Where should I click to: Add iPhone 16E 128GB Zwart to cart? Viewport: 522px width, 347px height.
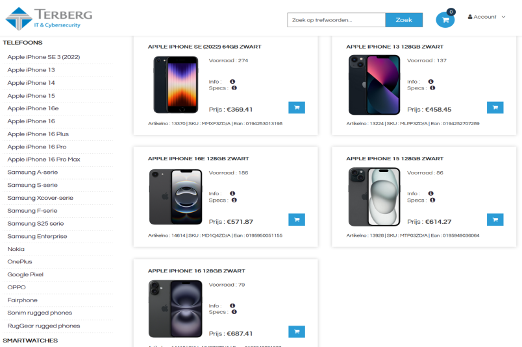[x=297, y=220]
